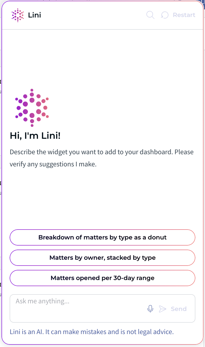Click the paper plane send icon

point(162,309)
